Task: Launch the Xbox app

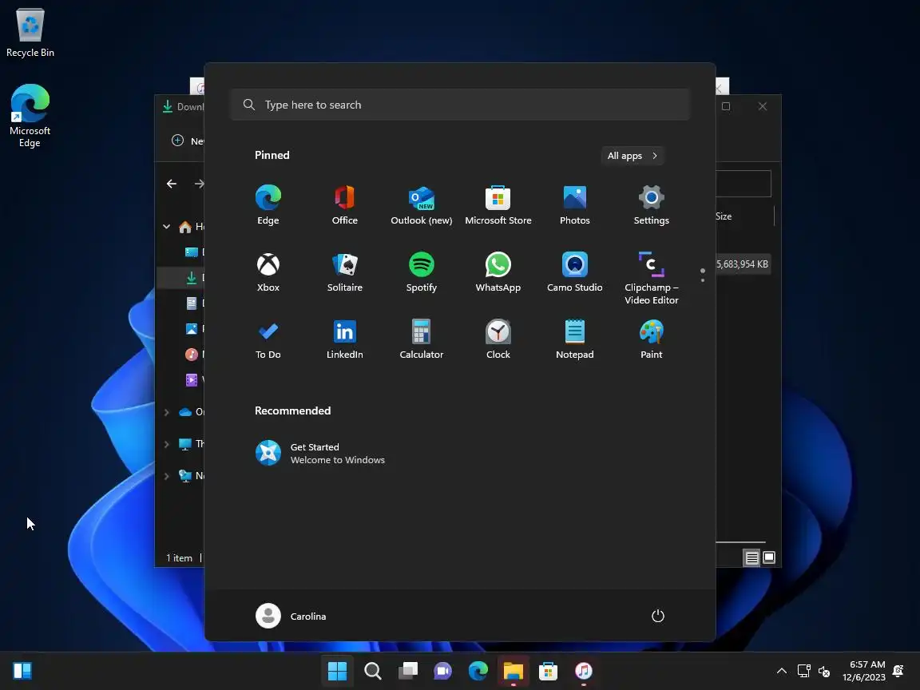Action: point(268,272)
